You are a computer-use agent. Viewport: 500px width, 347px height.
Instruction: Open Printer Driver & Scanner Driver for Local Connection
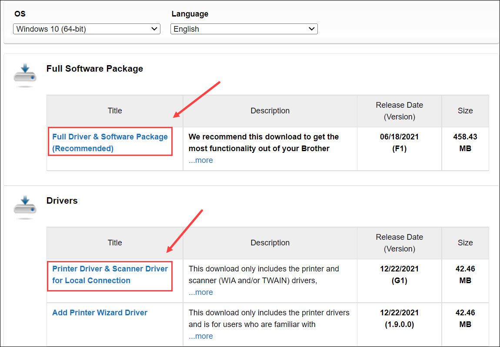(x=110, y=274)
